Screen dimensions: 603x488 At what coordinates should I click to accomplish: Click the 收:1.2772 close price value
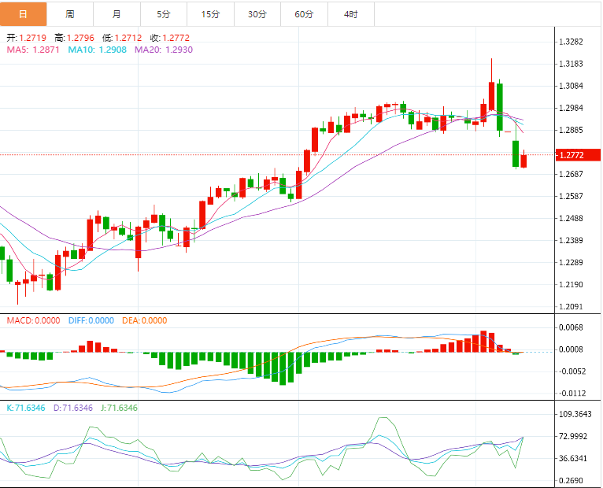[169, 38]
